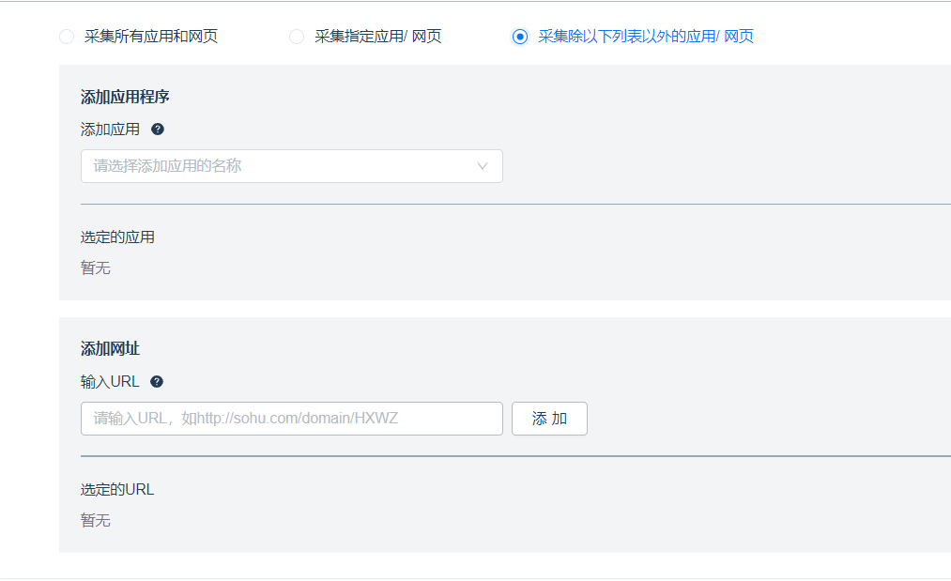This screenshot has width=951, height=581.
Task: Focus the 请输入URL input field
Action: pyautogui.click(x=291, y=419)
